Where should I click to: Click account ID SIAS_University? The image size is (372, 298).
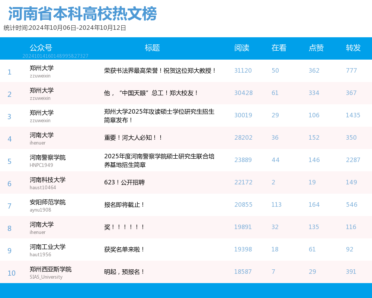[x=46, y=277]
